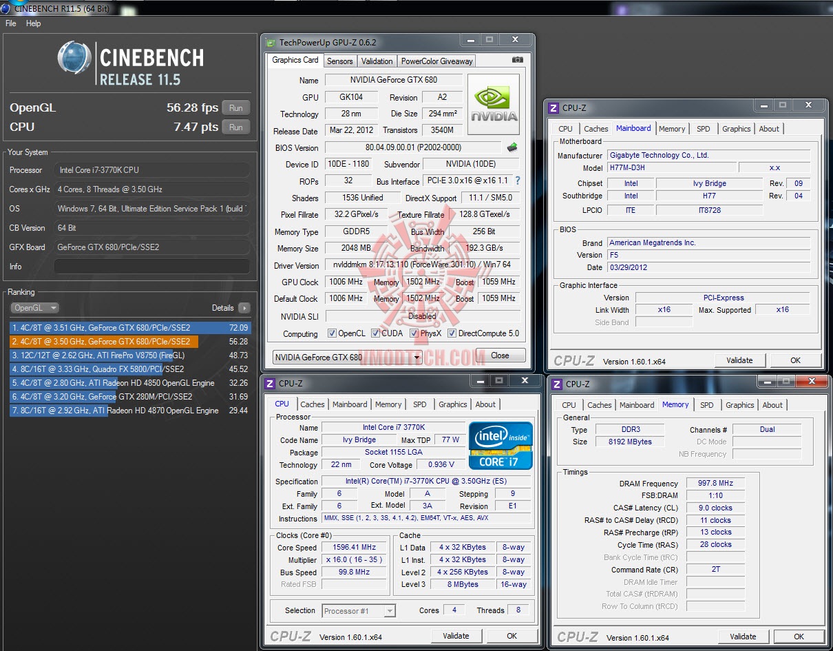
Task: Click the DRAM Frequency 997.8 MHz value
Action: [x=715, y=484]
